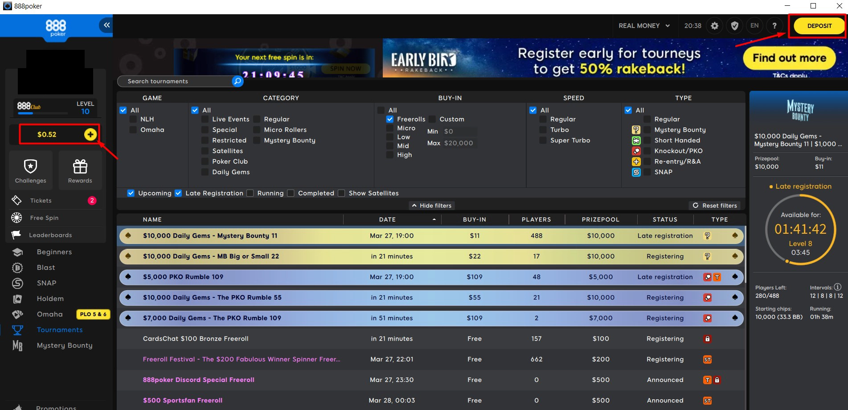The image size is (848, 410).
Task: Collapse sidebar with double-arrow icon
Action: (x=107, y=25)
